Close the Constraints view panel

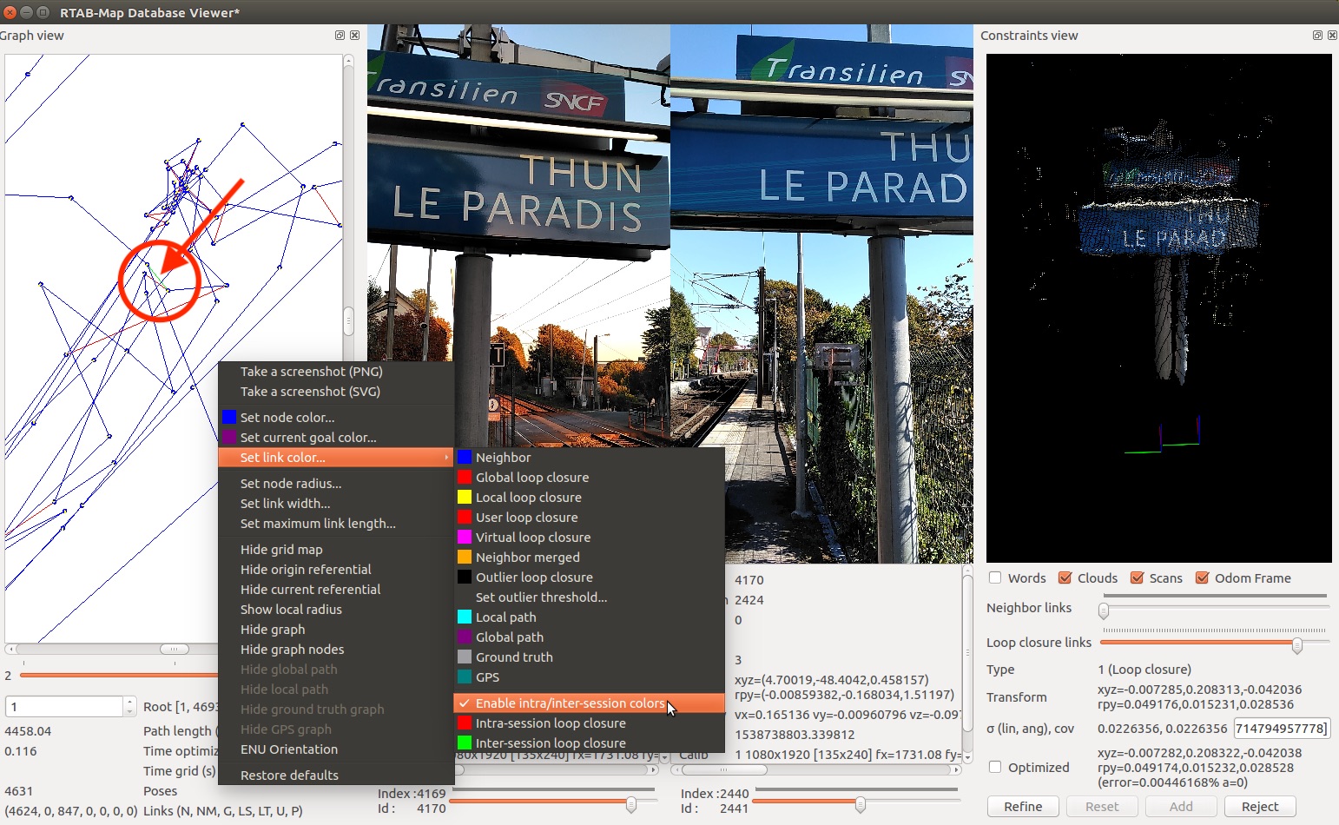[1332, 36]
